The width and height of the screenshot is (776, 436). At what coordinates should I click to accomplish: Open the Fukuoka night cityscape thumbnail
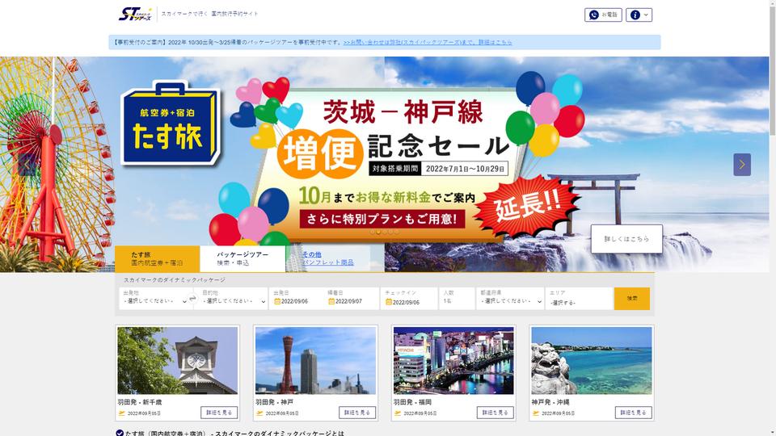453,360
